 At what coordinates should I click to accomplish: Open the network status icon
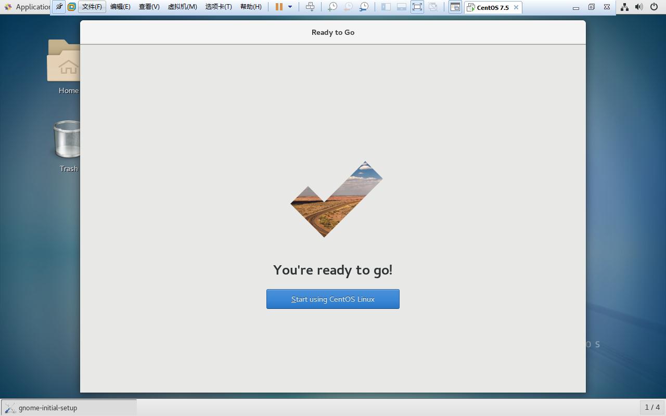pos(624,7)
